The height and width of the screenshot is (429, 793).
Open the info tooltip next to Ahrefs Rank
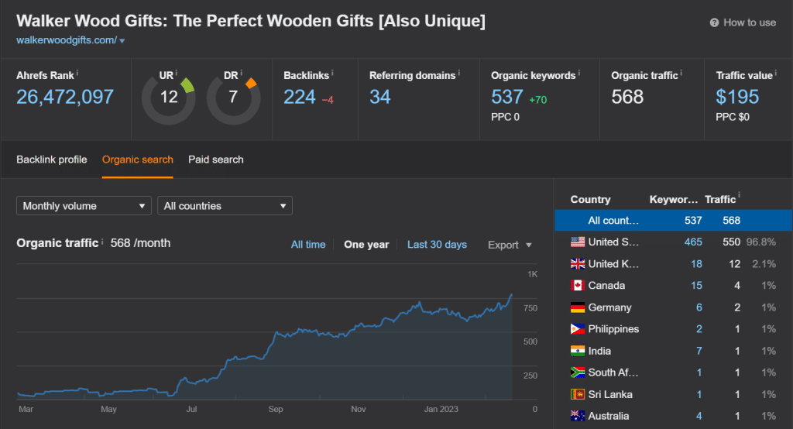(77, 74)
